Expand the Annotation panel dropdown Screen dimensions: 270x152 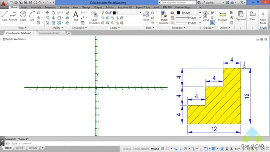coord(79,28)
